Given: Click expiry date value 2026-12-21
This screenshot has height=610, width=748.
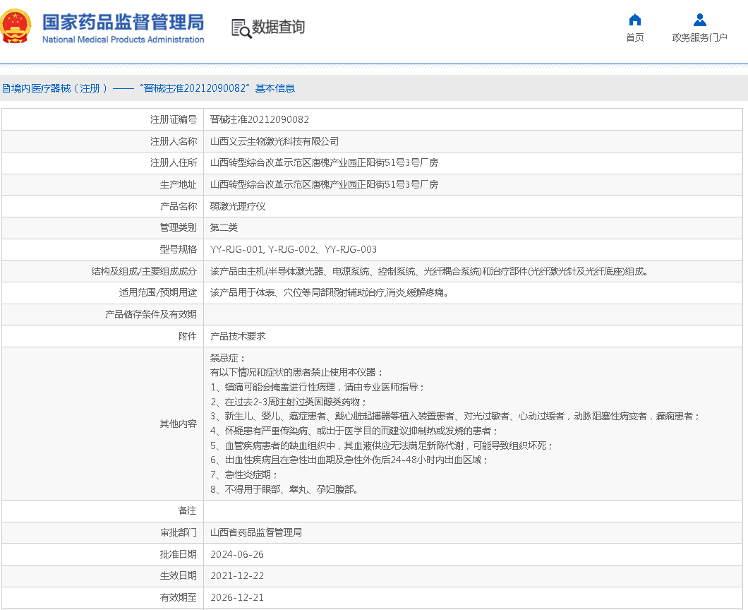Looking at the screenshot, I should (x=236, y=597).
